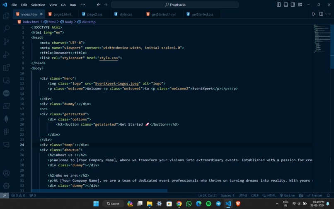Toggle the primary side bar layout button
334x209 pixels.
[x=279, y=5]
